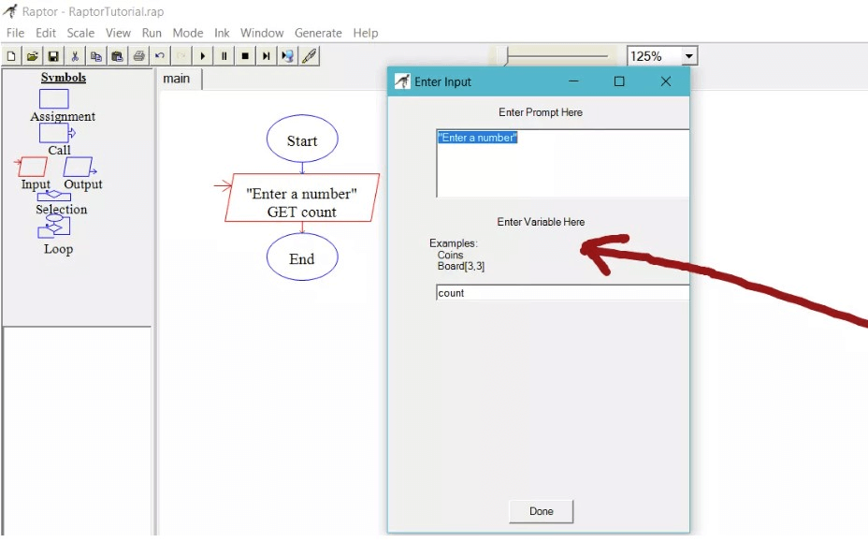Select the End oval in flowchart

302,257
